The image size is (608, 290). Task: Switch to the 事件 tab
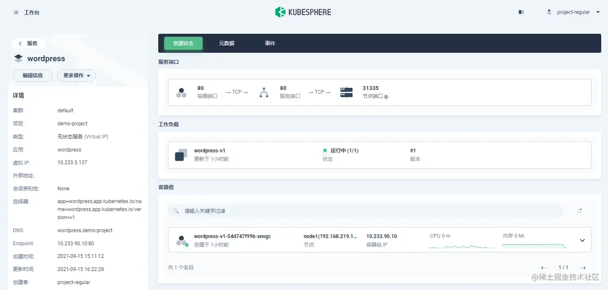pos(270,43)
